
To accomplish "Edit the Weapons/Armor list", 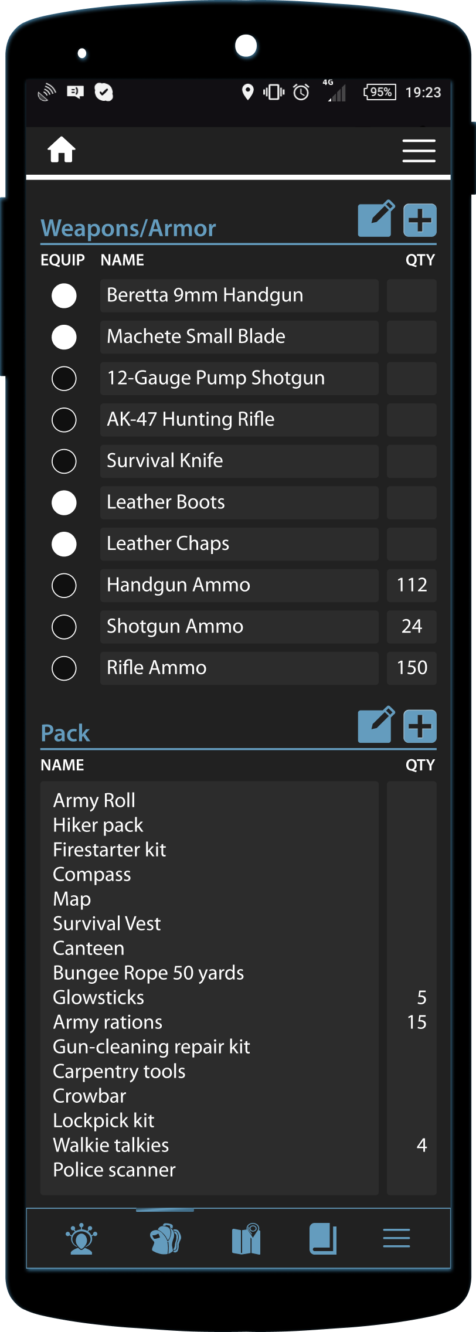I will click(x=375, y=219).
